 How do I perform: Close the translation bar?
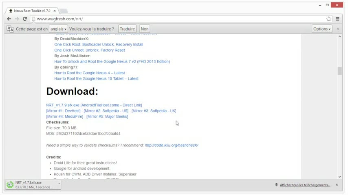pos(338,29)
